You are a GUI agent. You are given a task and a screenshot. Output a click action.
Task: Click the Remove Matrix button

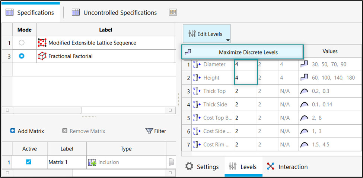(x=83, y=131)
